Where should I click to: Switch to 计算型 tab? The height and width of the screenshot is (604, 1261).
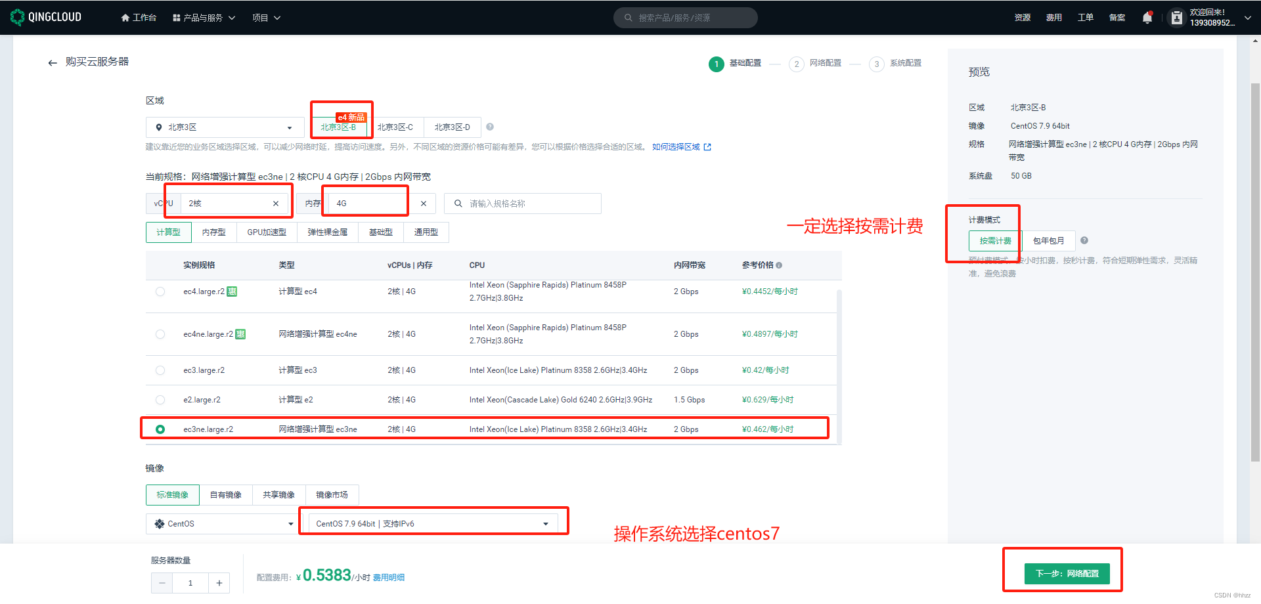[x=168, y=232]
